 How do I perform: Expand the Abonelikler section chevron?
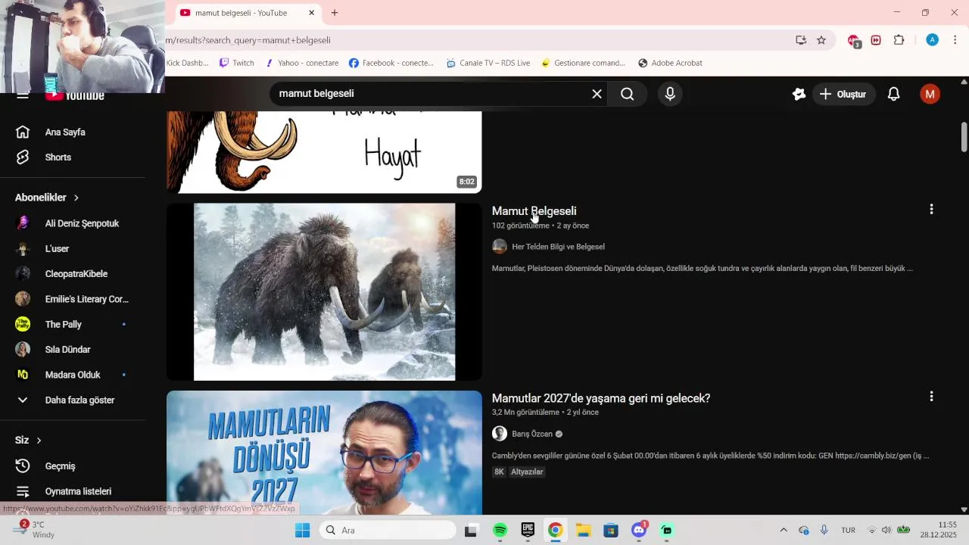click(x=76, y=198)
